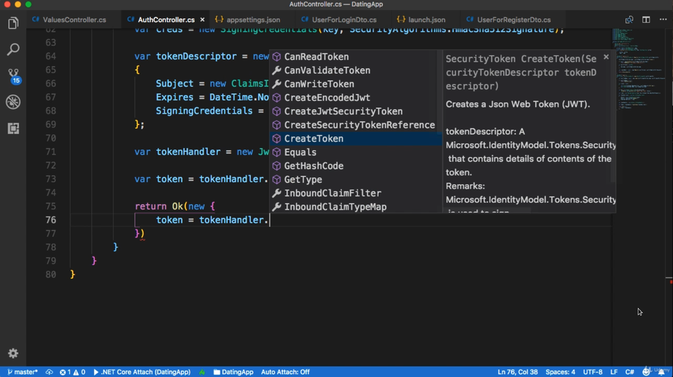Open the Search view in activity bar
Screen dimensions: 673x377
pos(13,49)
